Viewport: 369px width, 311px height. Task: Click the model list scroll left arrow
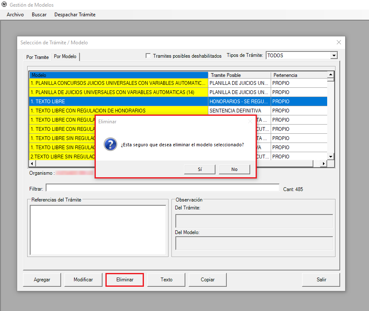(x=32, y=163)
